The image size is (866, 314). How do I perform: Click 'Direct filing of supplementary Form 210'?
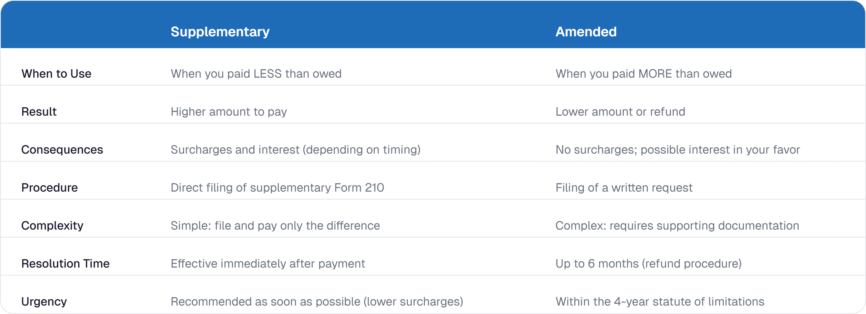(277, 187)
